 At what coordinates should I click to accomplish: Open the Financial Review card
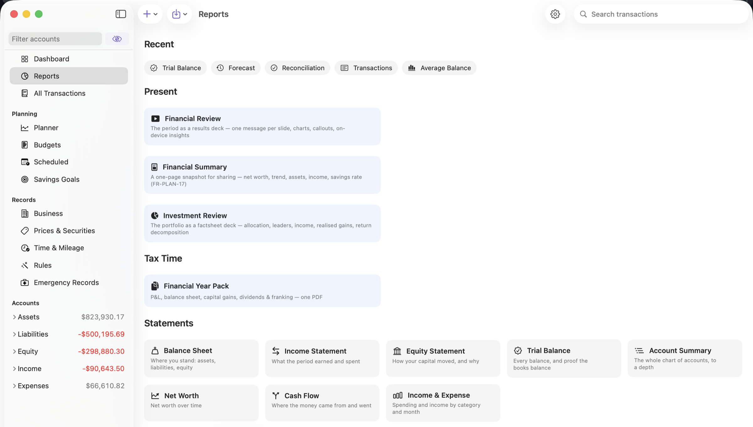pos(262,126)
